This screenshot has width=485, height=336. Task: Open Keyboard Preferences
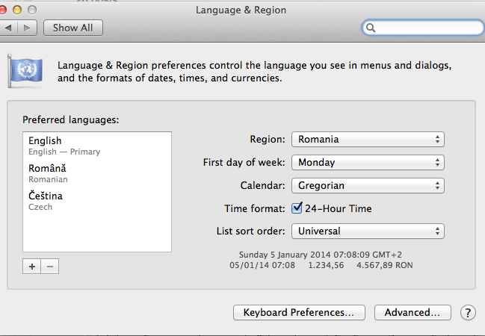pos(299,313)
